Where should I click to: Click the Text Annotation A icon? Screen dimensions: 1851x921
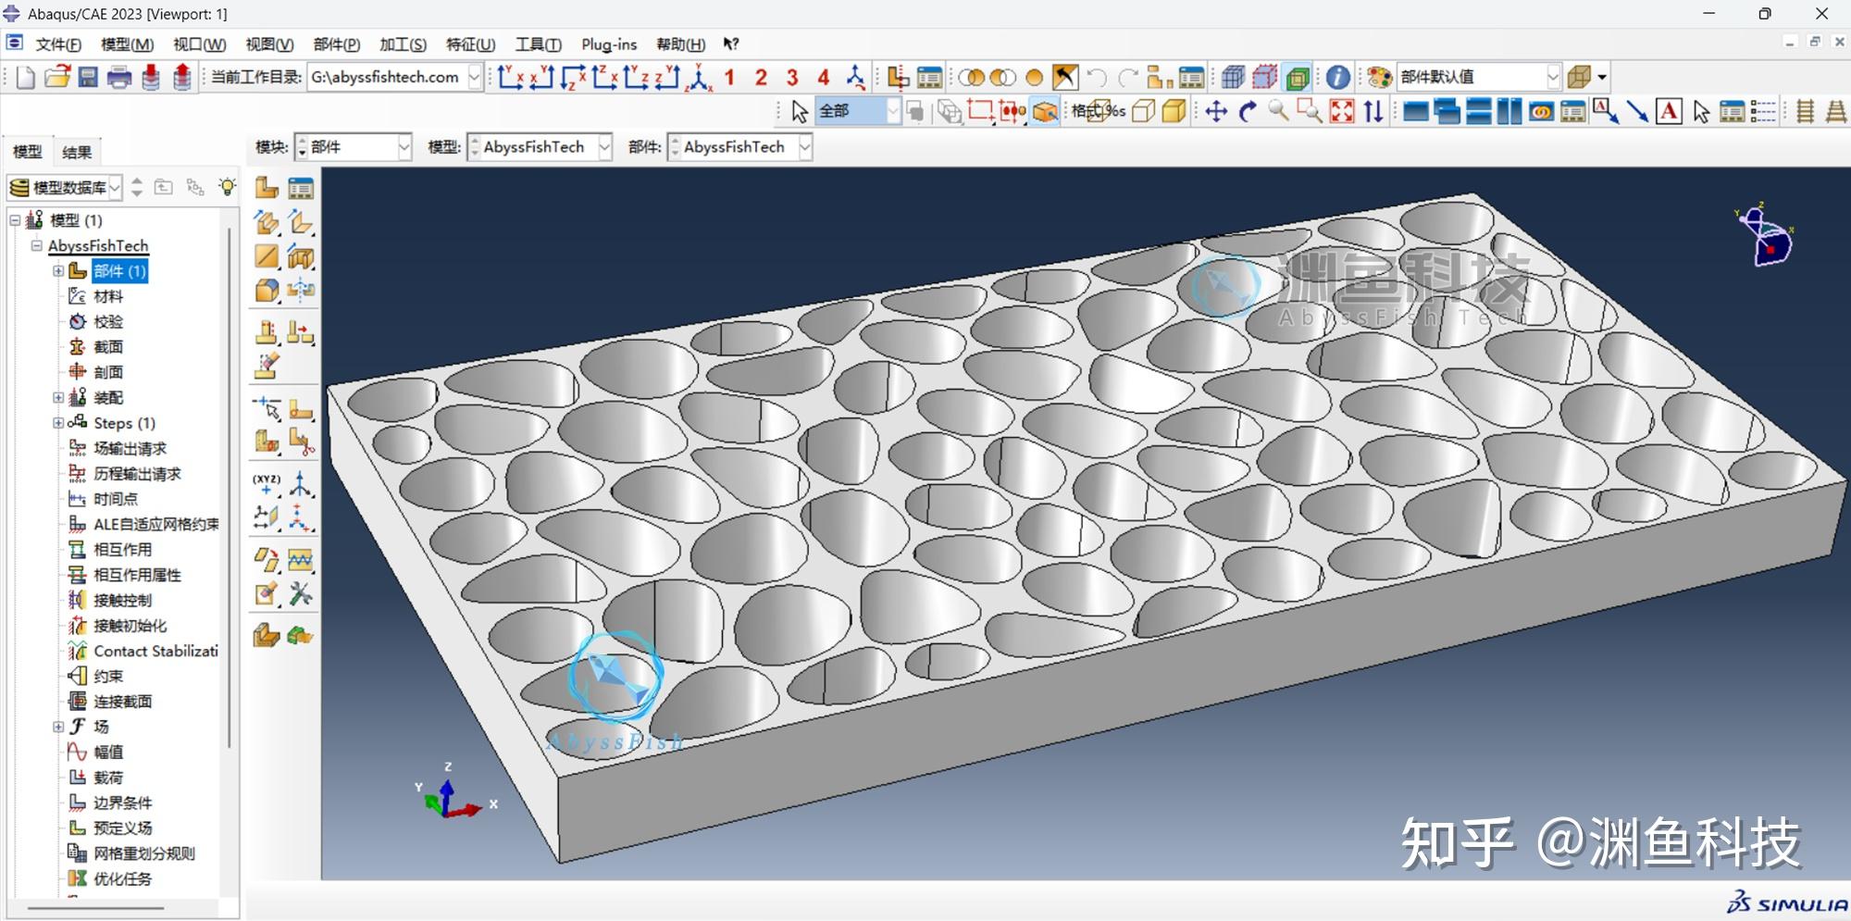(1669, 112)
